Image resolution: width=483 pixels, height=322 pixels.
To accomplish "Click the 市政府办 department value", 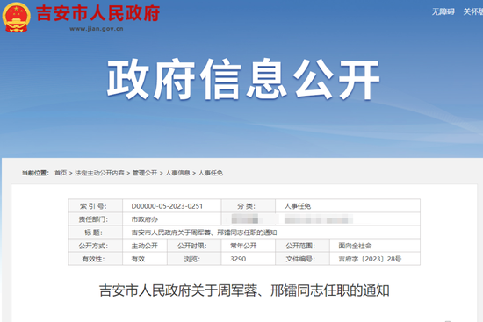I will click(x=145, y=219).
